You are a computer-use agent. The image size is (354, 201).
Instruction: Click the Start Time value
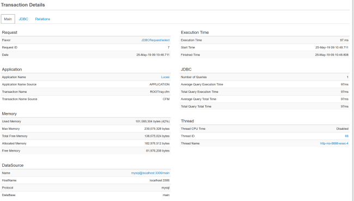(x=332, y=47)
